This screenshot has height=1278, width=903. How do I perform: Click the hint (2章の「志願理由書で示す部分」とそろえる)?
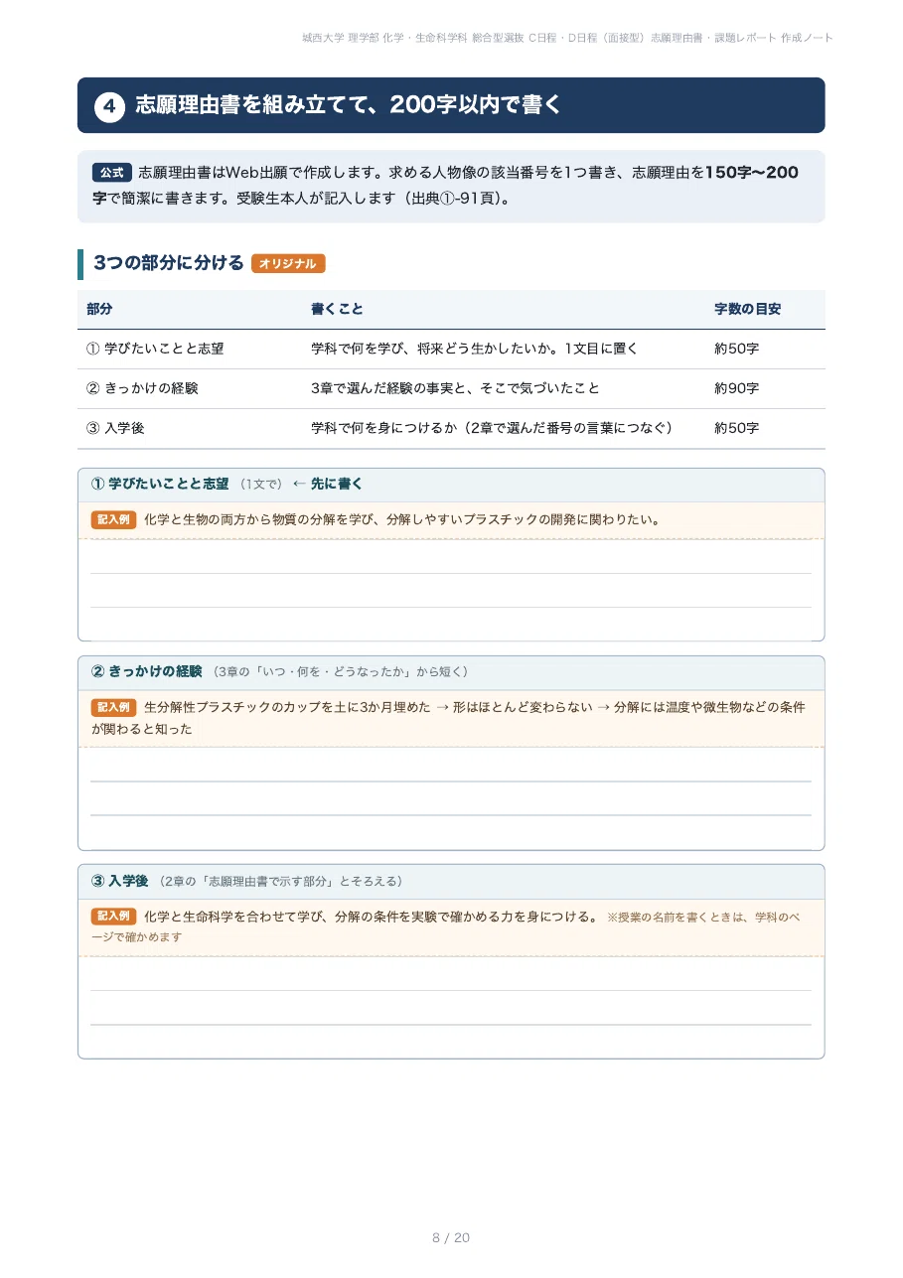tap(280, 882)
